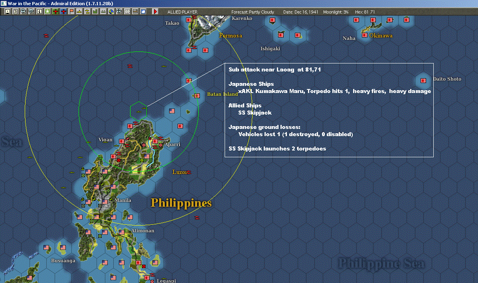Click the cloud weather toolbar icon

(x=143, y=12)
